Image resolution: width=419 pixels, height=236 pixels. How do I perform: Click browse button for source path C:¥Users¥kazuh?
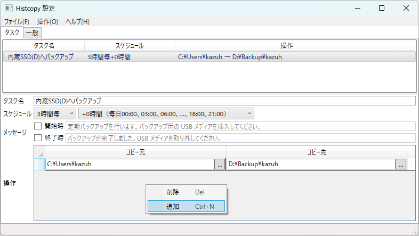[220, 165]
